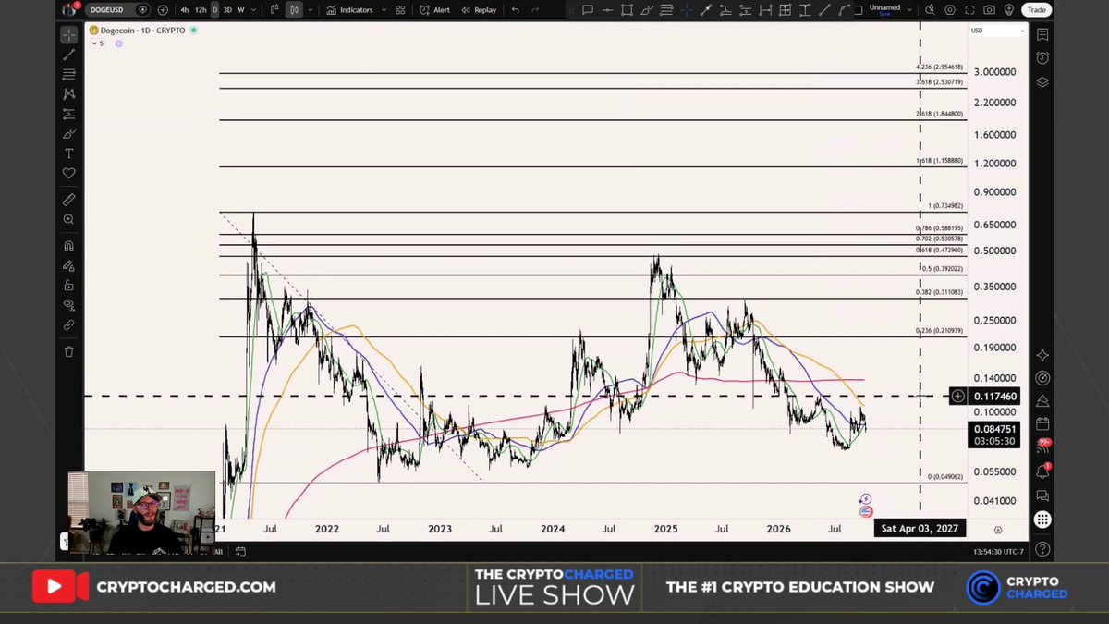Select the crosshair cursor tool

[69, 35]
